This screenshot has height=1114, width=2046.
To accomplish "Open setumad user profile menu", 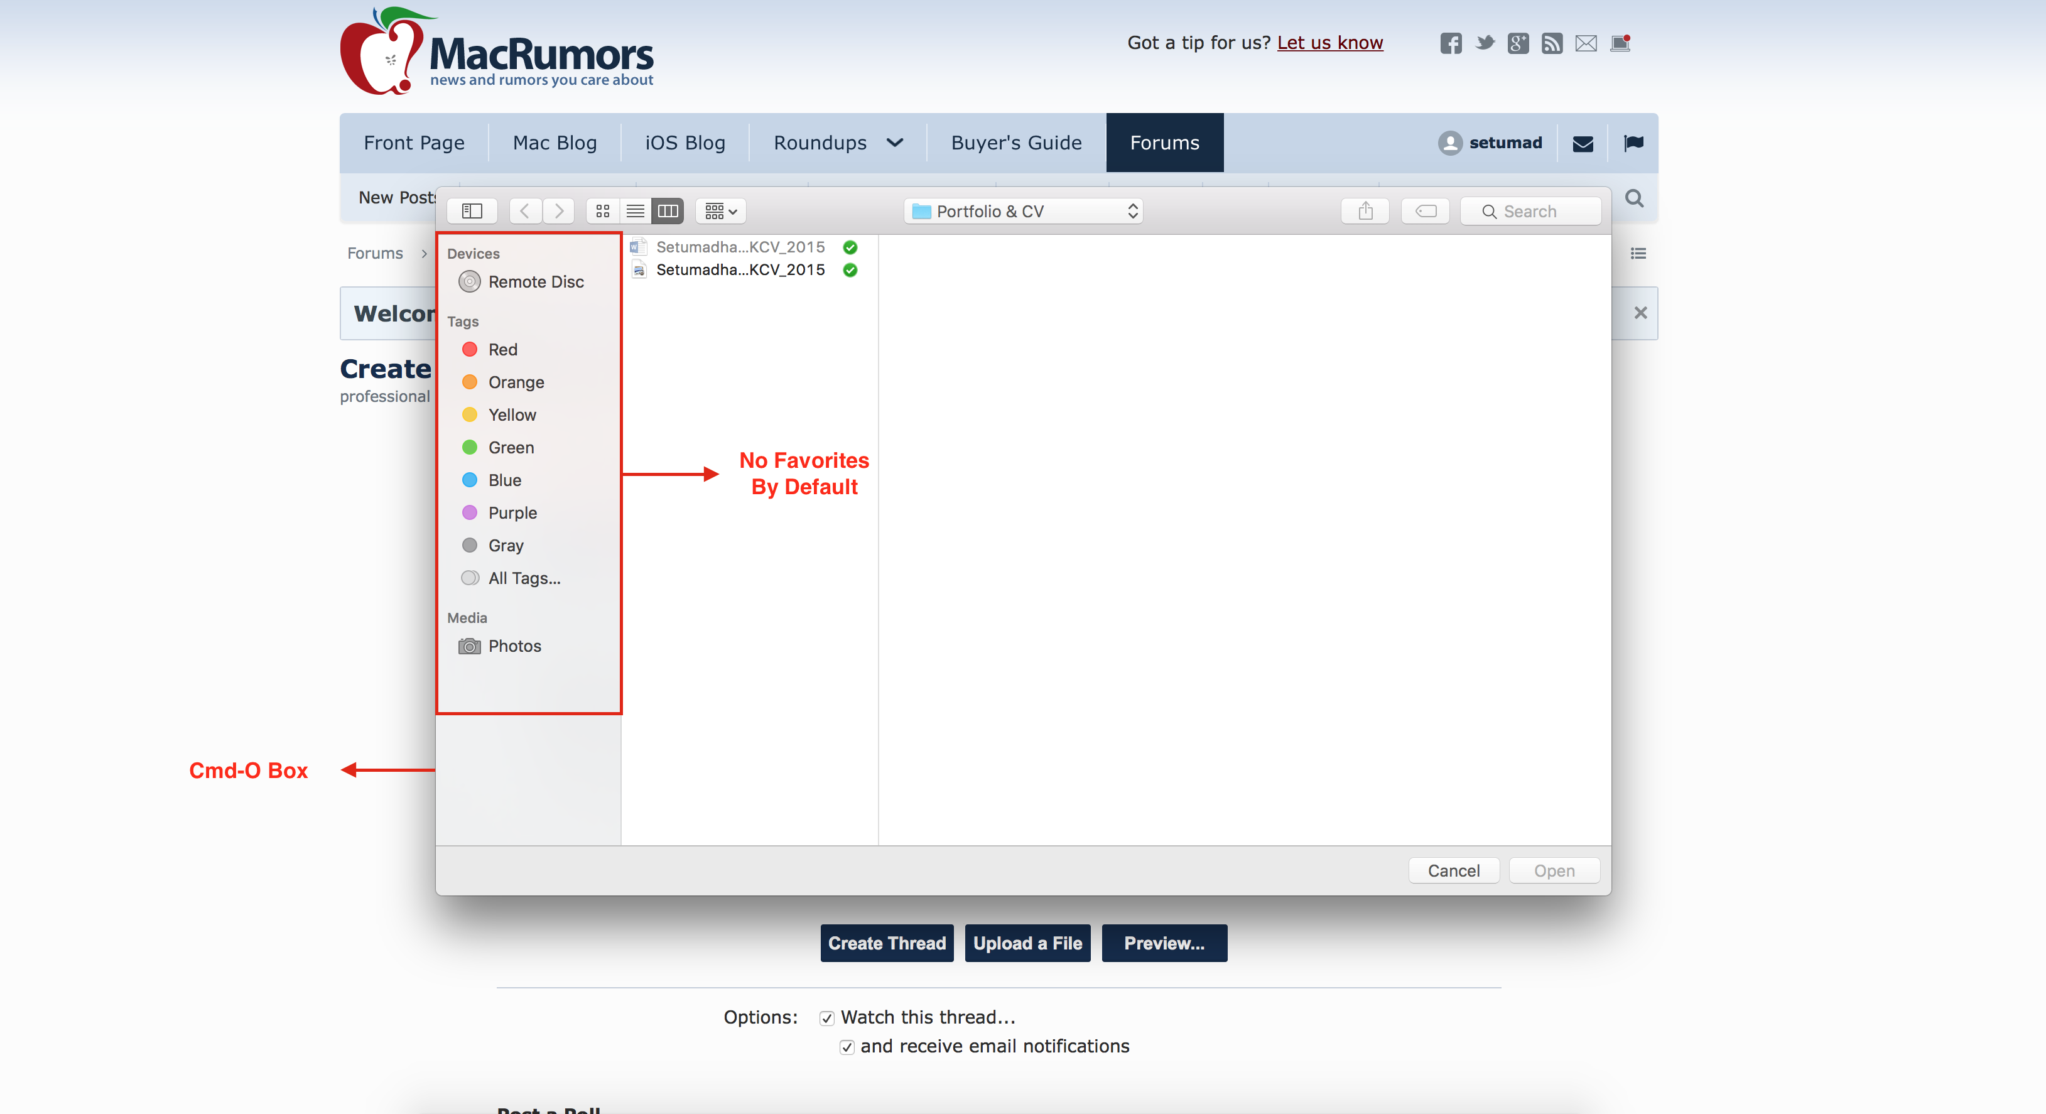I will click(1490, 143).
